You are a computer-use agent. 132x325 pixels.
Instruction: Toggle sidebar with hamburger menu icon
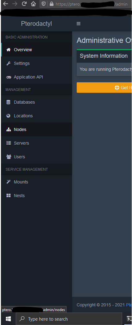pyautogui.click(x=79, y=24)
